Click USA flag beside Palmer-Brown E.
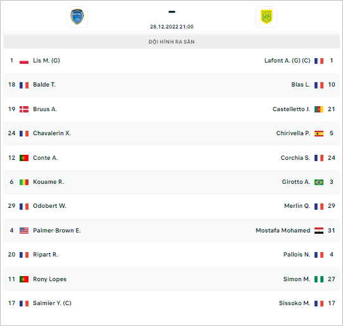This screenshot has width=343, height=326. click(24, 231)
